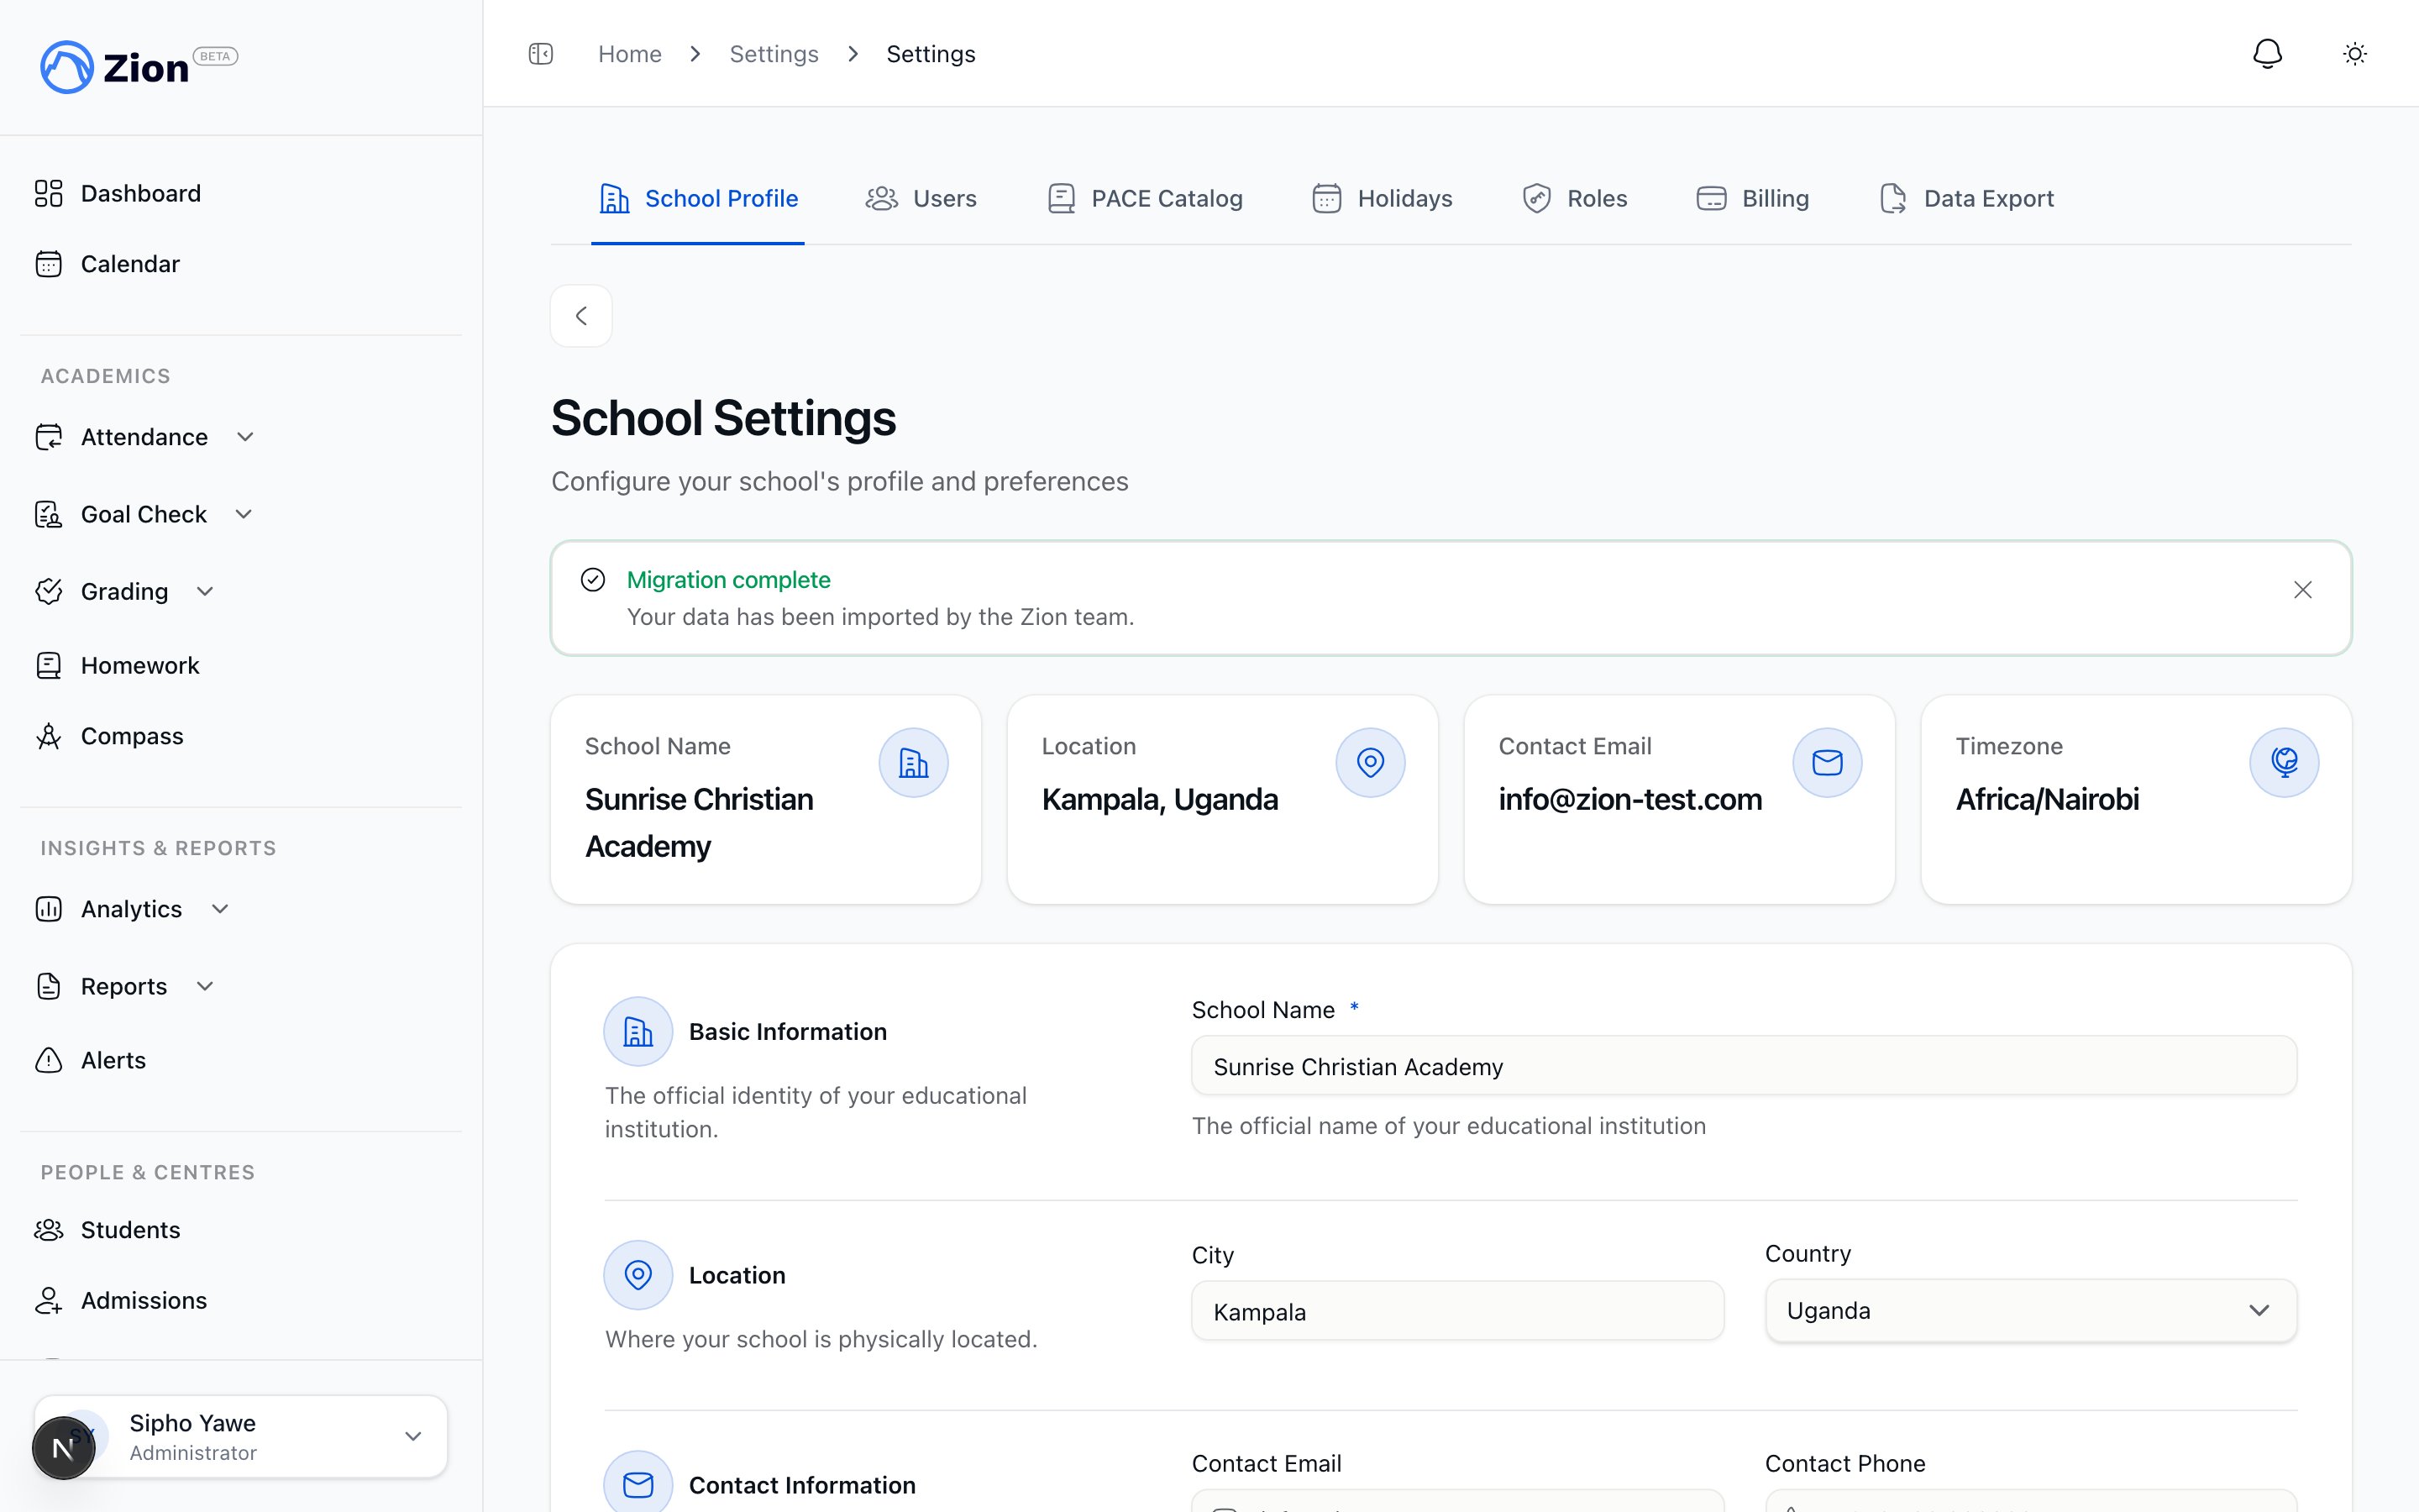Screen dimensions: 2419x1512
Task: Click 'Your data has been imported' message text
Action: click(x=880, y=617)
